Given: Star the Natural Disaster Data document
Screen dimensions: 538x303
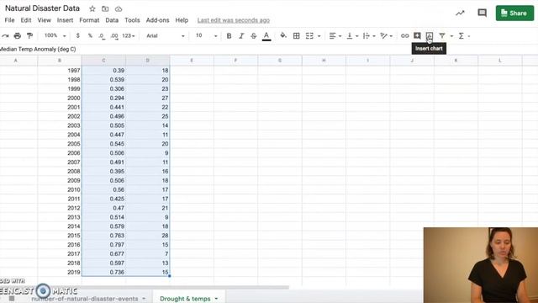Looking at the screenshot, I should [92, 9].
